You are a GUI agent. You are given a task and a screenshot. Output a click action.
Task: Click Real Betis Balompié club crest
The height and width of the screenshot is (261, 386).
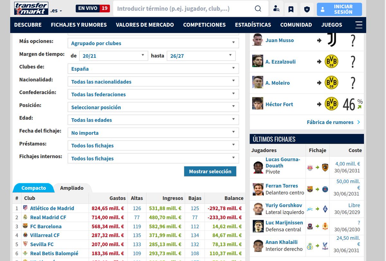coord(25,253)
